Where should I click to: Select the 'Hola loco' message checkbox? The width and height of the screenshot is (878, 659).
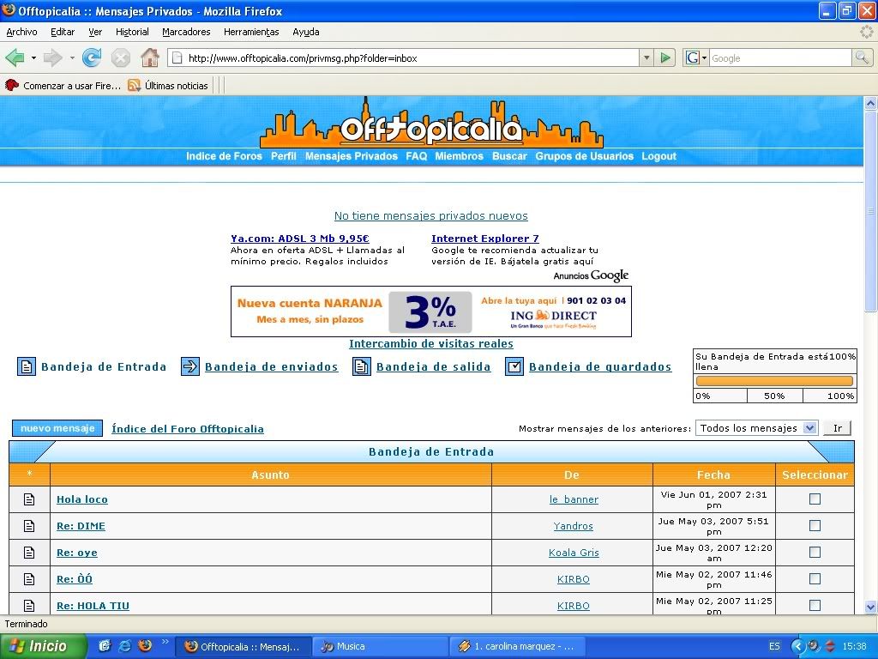[815, 499]
